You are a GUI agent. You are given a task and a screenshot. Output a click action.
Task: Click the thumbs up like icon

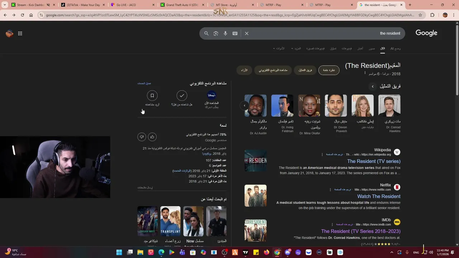click(152, 137)
